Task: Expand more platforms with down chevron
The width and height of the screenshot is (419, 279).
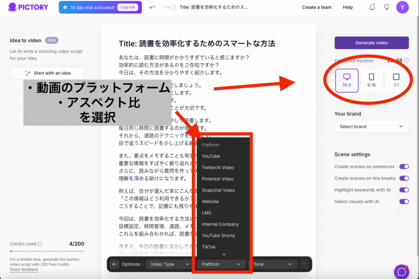Action: [224, 255]
